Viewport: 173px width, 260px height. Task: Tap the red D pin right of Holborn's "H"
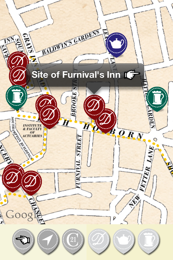[x=106, y=119]
